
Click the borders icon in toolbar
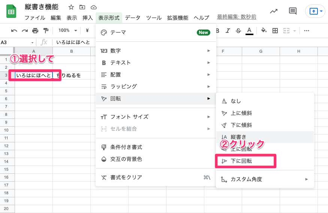(x=275, y=31)
